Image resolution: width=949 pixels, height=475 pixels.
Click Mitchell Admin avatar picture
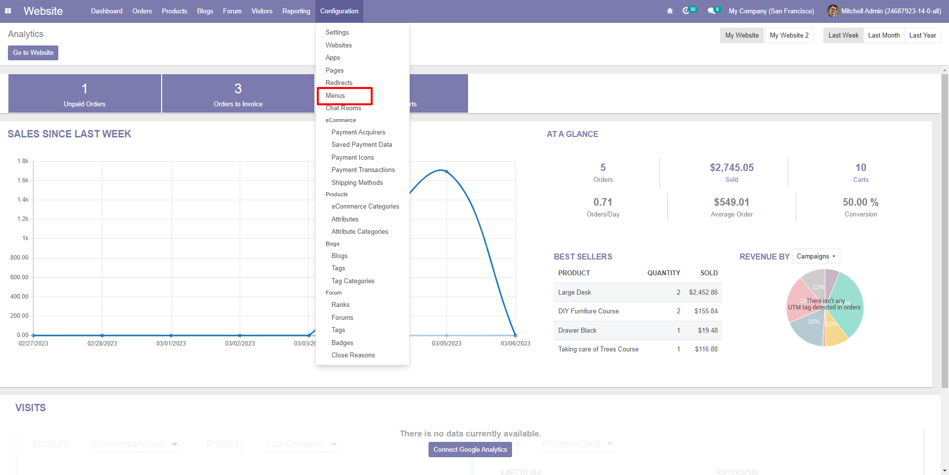[833, 11]
